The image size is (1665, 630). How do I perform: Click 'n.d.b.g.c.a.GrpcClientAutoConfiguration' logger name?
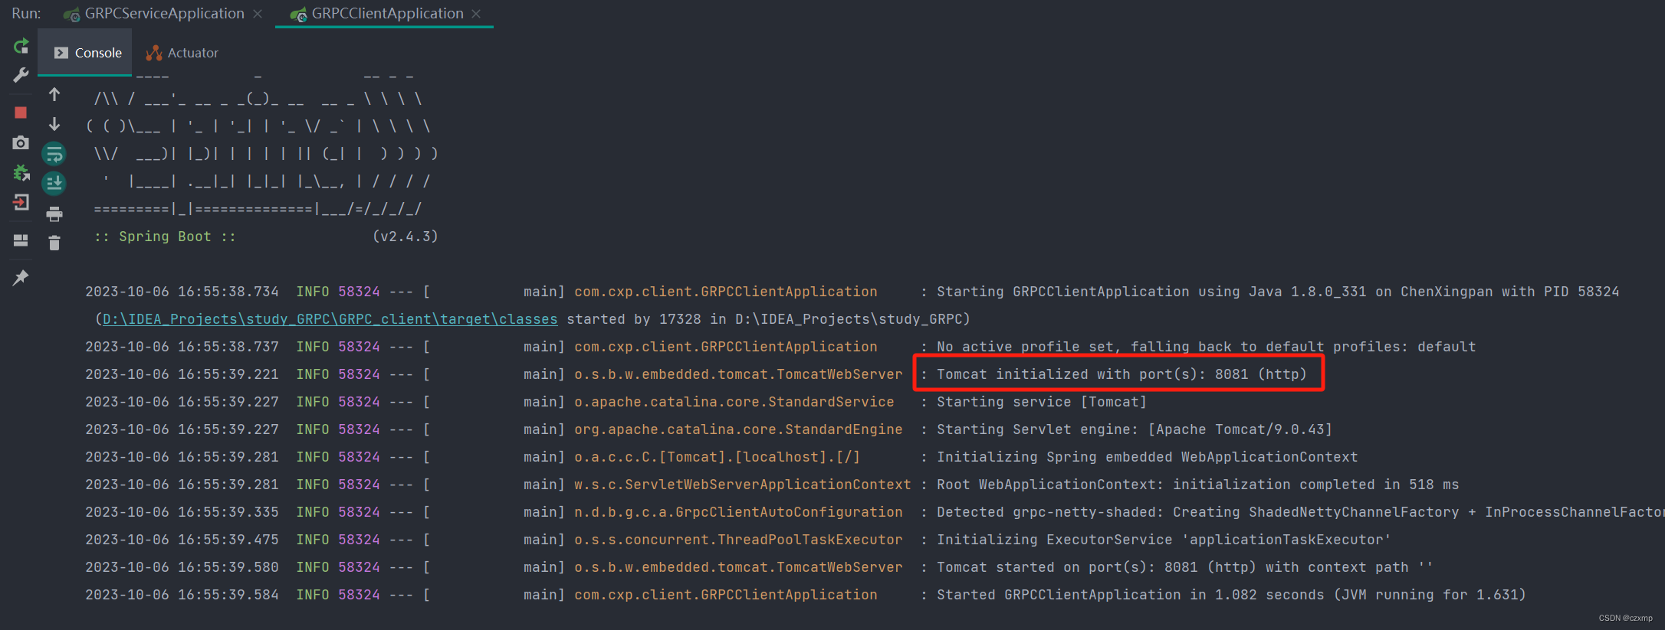738,512
